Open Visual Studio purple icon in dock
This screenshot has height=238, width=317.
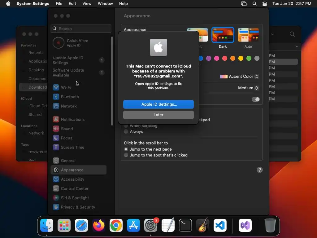[x=245, y=226]
